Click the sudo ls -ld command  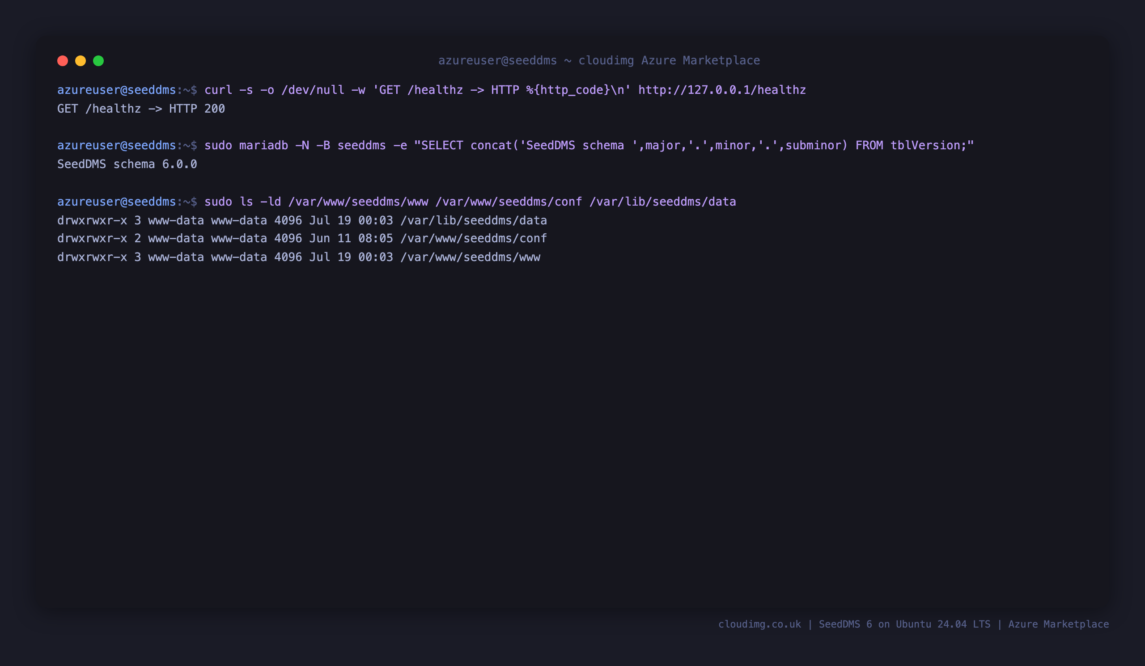[470, 202]
